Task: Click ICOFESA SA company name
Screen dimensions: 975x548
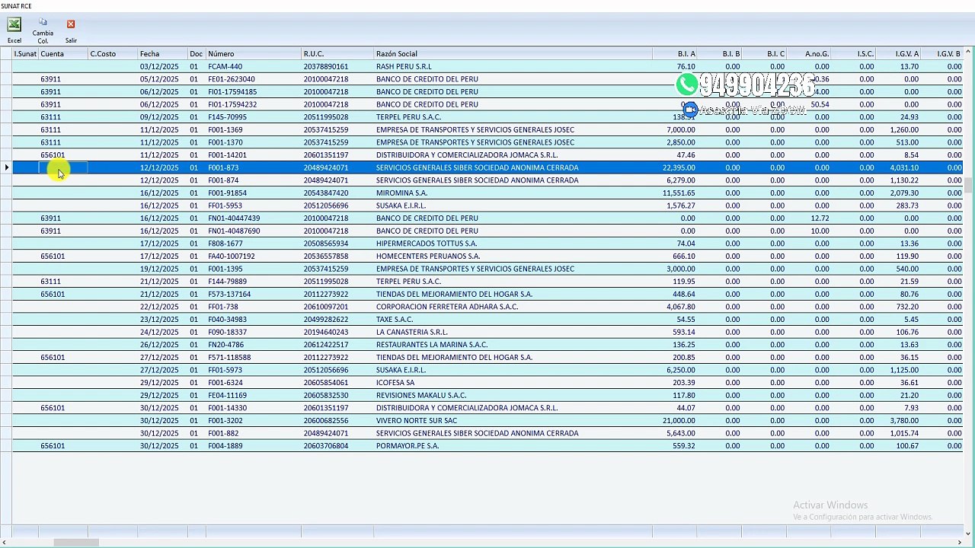Action: [x=395, y=383]
